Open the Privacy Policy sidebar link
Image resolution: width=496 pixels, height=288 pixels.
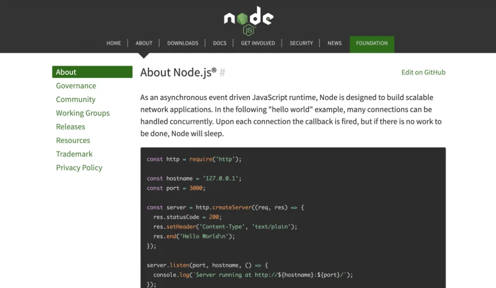click(79, 167)
